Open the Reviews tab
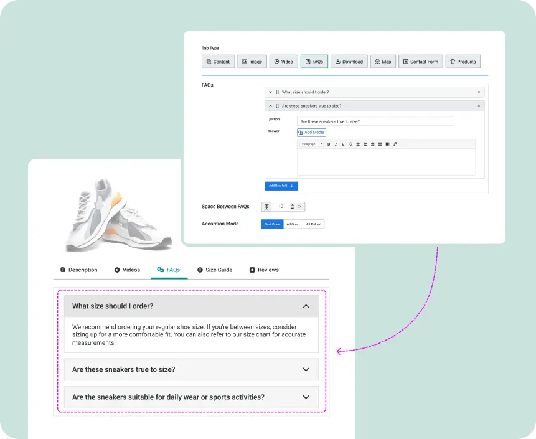Screen dimensions: 536x439 pyautogui.click(x=264, y=270)
